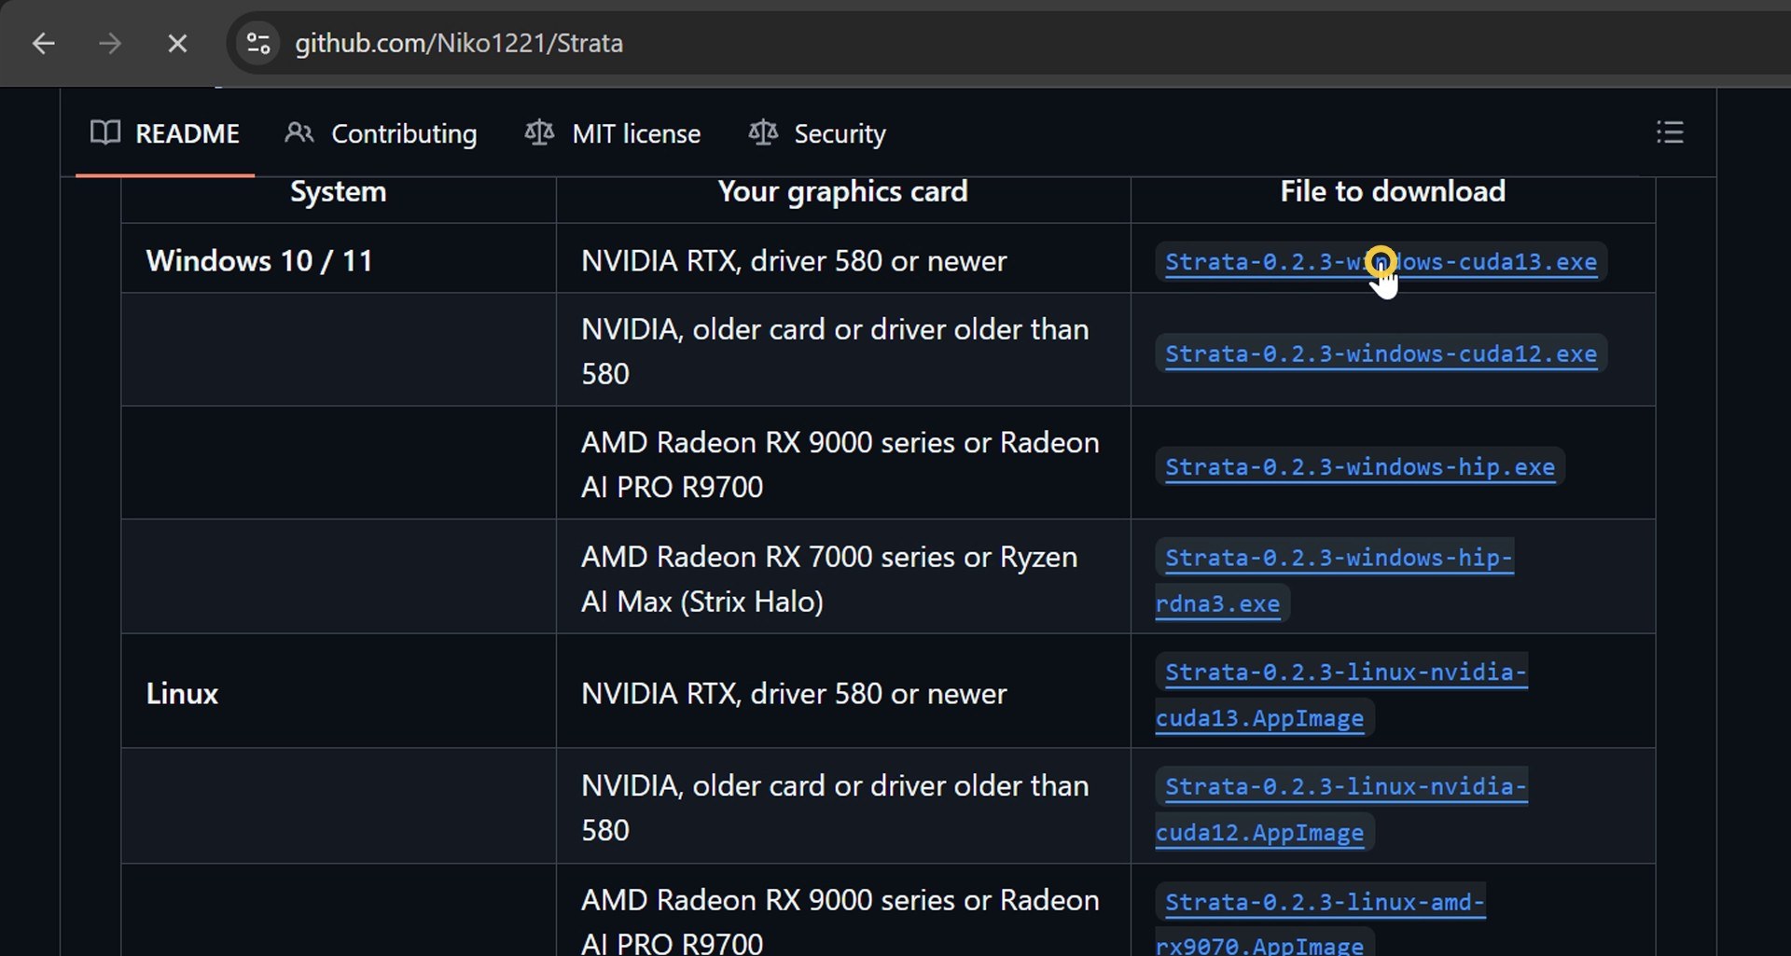The width and height of the screenshot is (1791, 956).
Task: Open site information icon in address bar
Action: coord(258,43)
